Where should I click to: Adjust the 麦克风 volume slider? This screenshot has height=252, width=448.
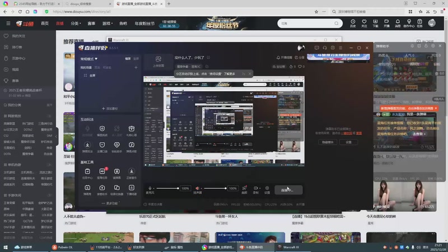[167, 188]
